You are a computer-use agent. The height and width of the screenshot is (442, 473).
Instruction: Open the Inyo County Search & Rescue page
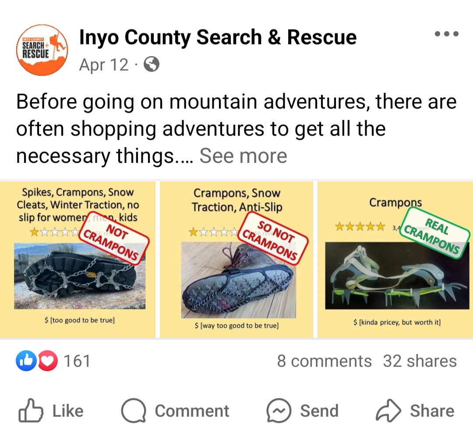218,37
